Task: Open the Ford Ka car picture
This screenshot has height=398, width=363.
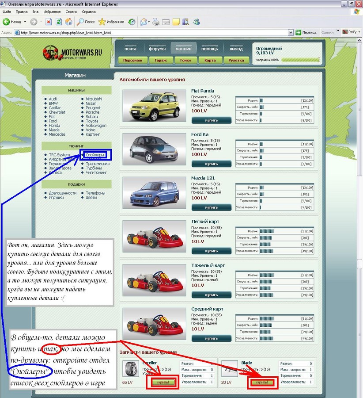Action: (x=155, y=149)
